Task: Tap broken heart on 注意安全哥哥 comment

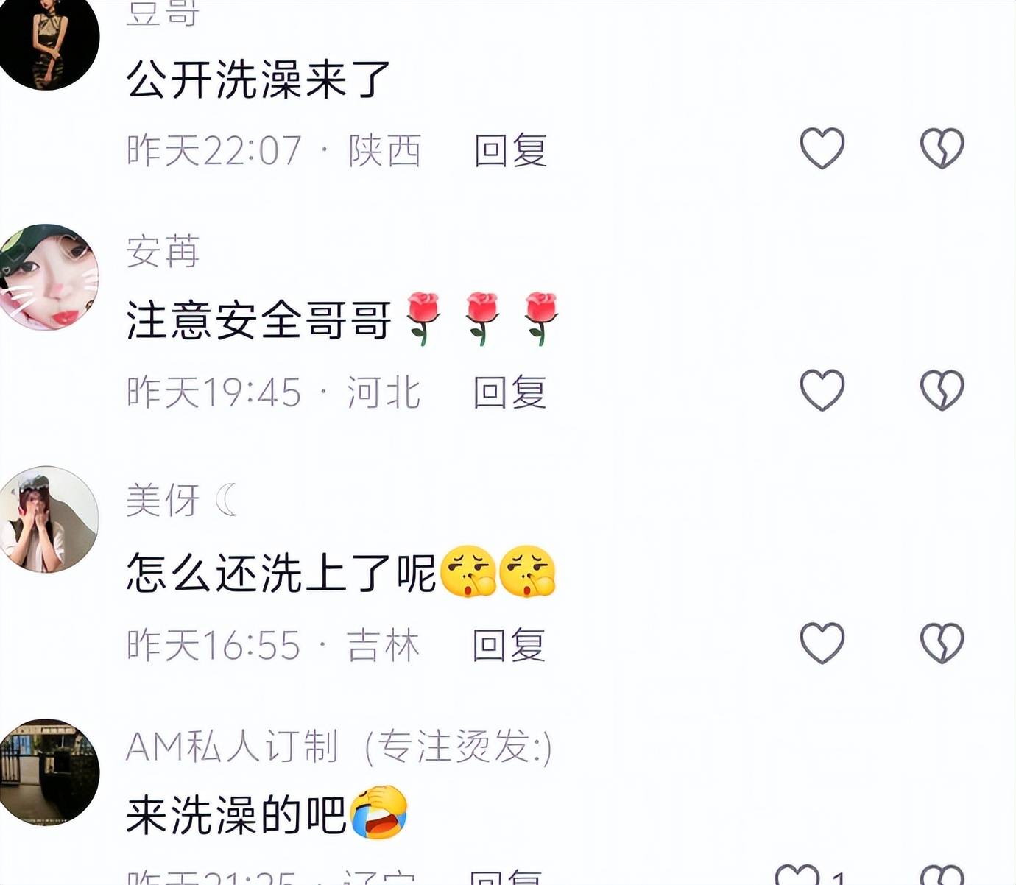Action: tap(942, 389)
